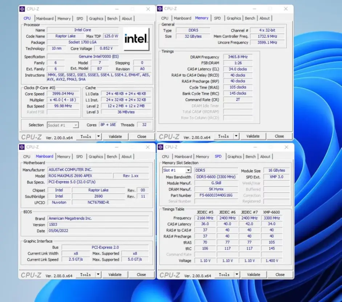Click Validate in the SPD window
Image resolution: width=342 pixels, height=302 pixels.
tap(253, 274)
